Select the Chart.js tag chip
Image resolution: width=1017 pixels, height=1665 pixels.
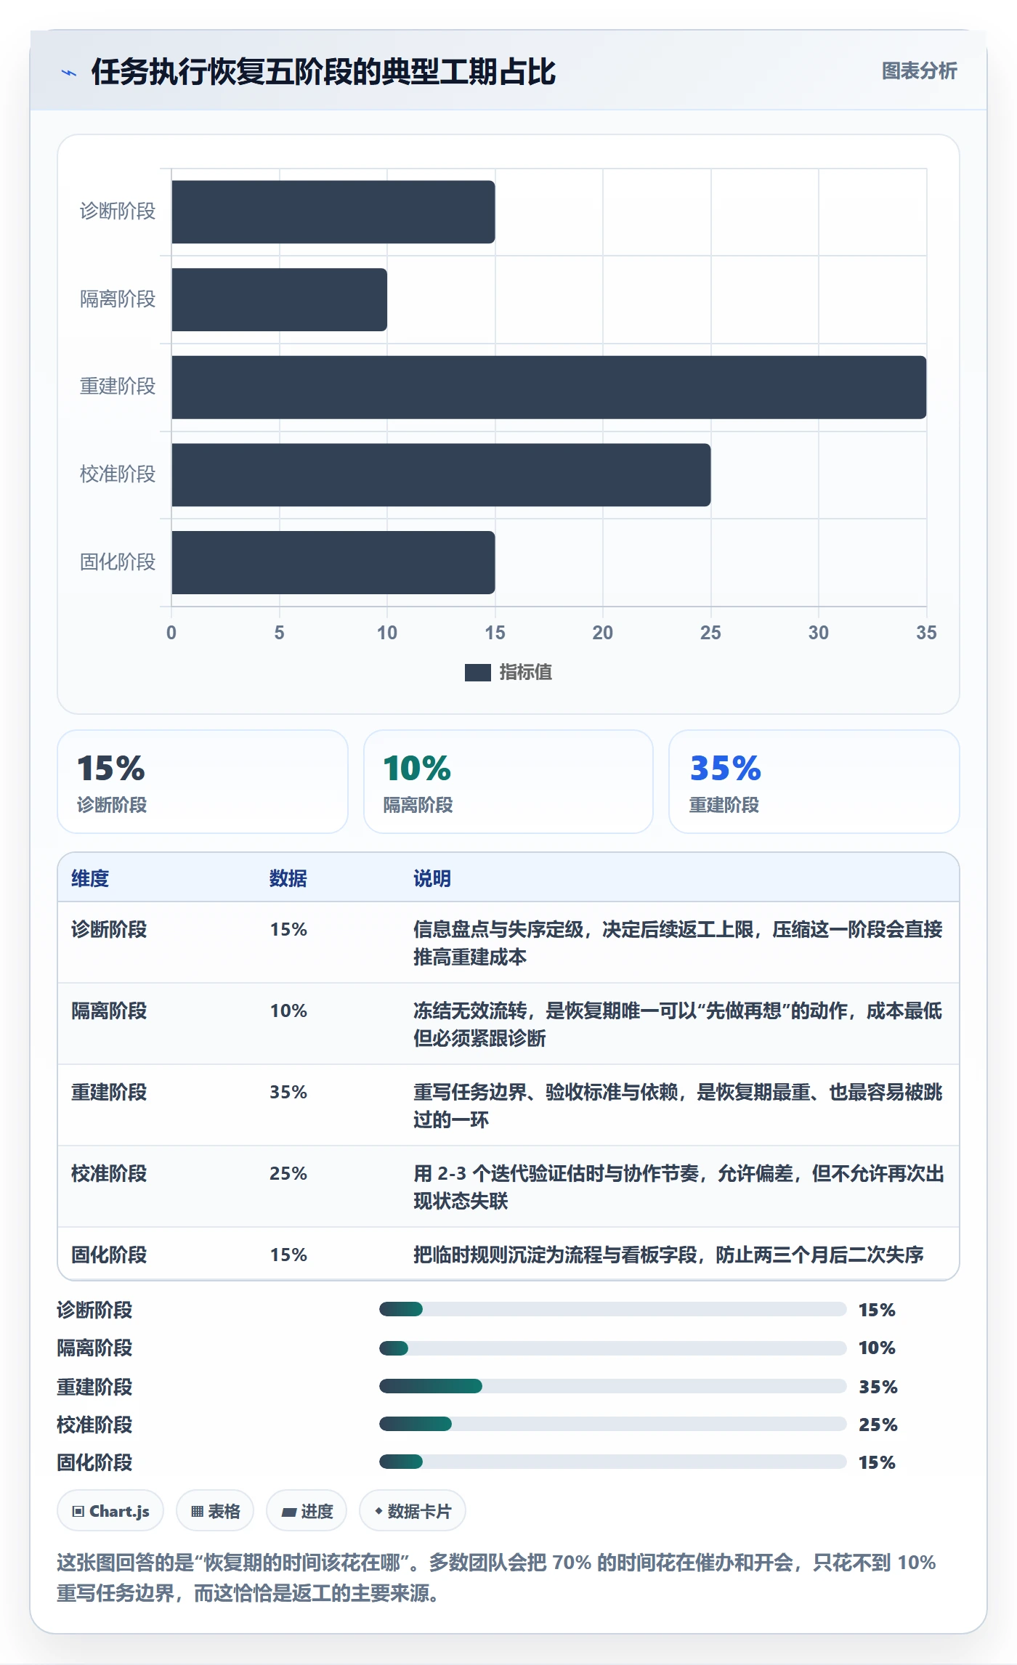[x=110, y=1511]
